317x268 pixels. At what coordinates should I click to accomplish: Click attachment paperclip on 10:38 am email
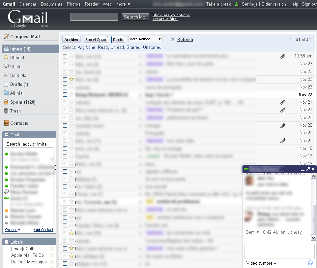coord(283,56)
